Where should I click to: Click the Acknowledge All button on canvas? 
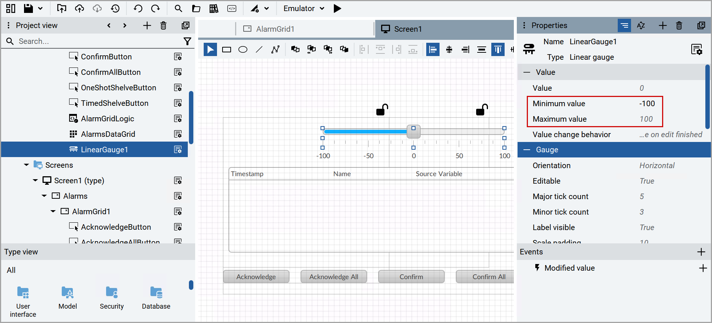click(x=334, y=277)
